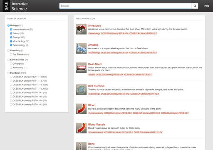Click the Microbiology tag under Bird Flu Virus

point(94,94)
